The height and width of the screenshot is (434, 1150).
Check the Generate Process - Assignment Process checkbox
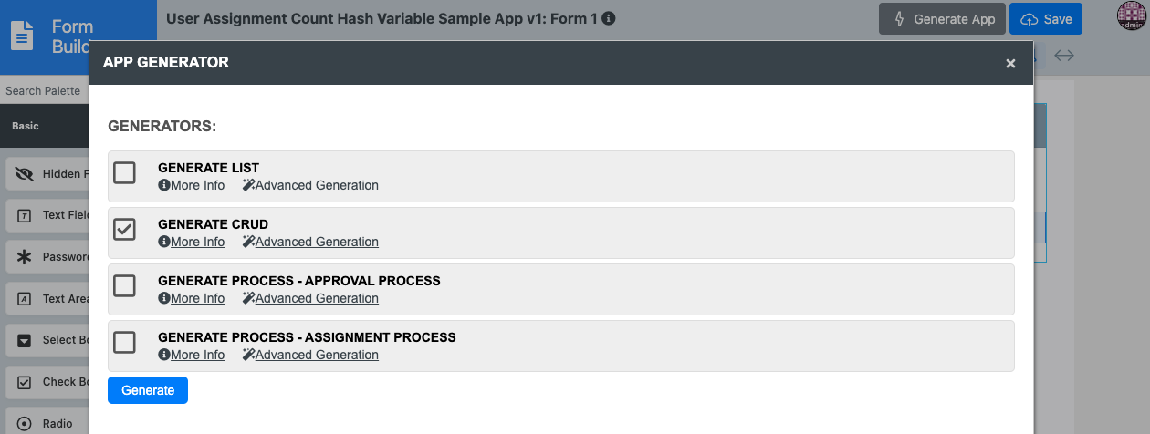(124, 342)
